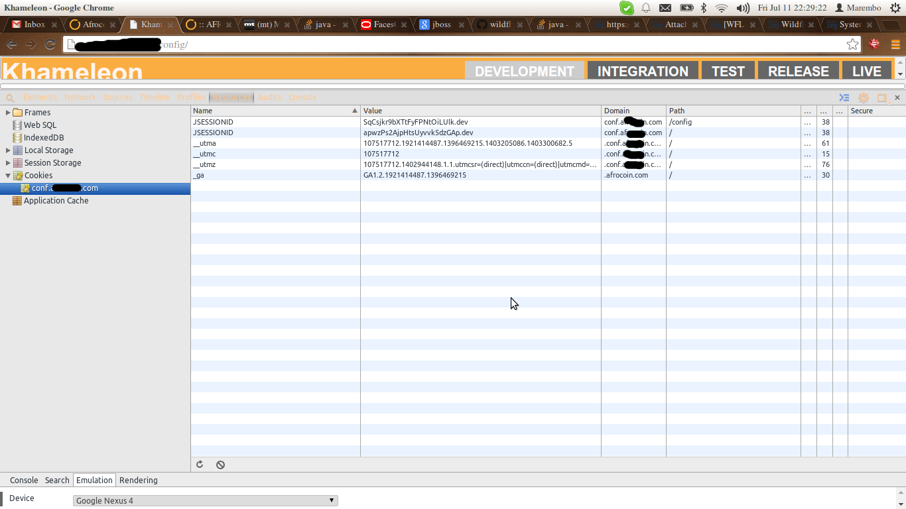906x509 pixels.
Task: Go forward one page
Action: click(x=31, y=44)
